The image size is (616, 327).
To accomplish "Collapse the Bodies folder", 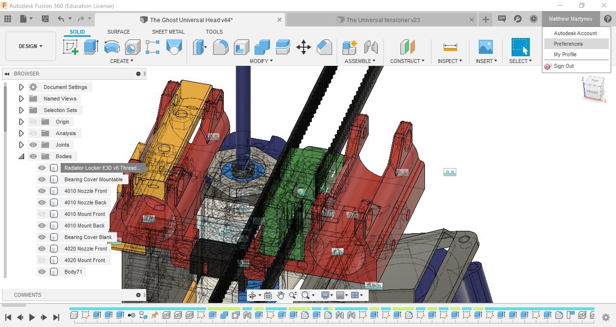I will coord(21,156).
